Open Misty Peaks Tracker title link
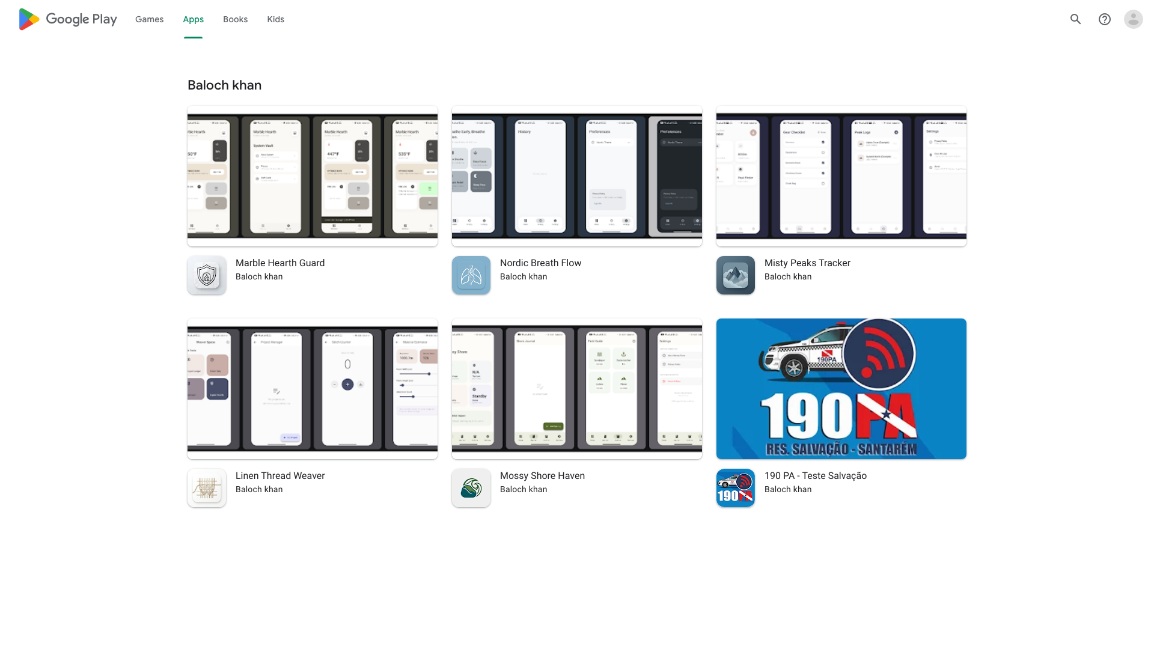Viewport: 1154px width, 649px height. coord(807,263)
